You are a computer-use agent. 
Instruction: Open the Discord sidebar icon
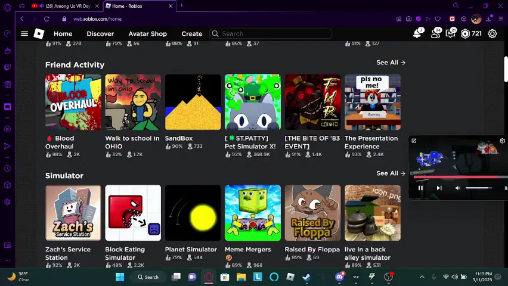pos(7,107)
